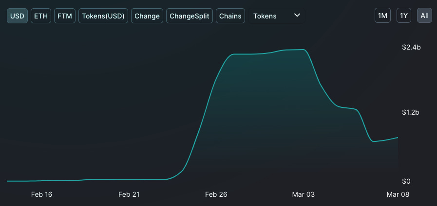437x206 pixels.
Task: Click the Mar 03 date label
Action: pyautogui.click(x=303, y=194)
